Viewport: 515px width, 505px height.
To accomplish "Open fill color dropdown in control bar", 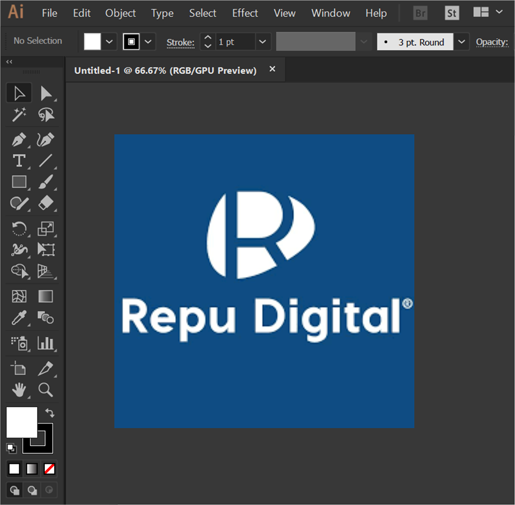I will point(109,42).
